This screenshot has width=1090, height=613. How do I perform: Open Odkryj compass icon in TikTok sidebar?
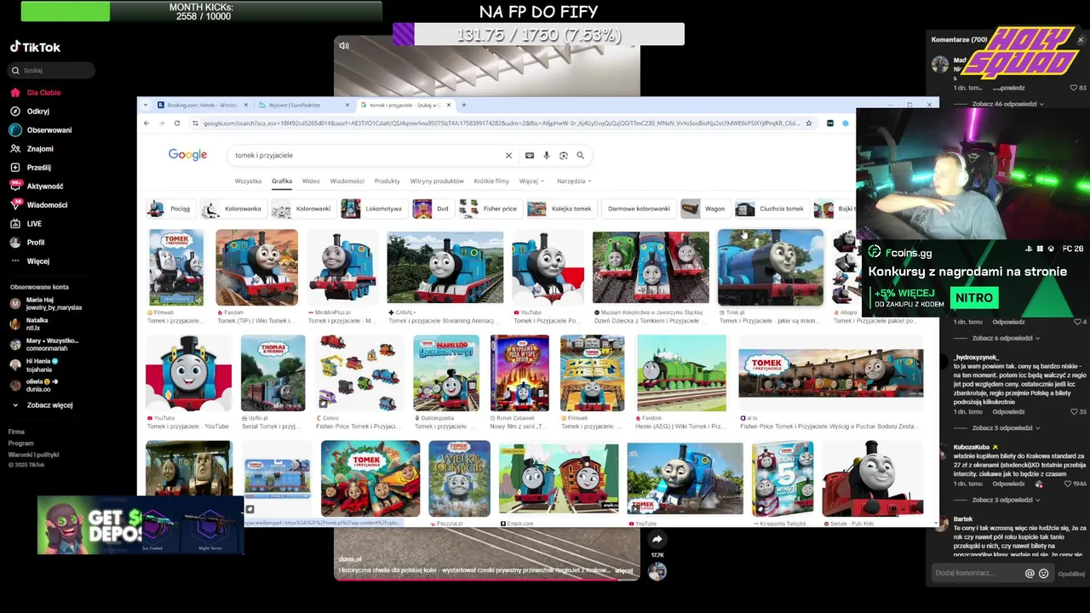(x=15, y=112)
